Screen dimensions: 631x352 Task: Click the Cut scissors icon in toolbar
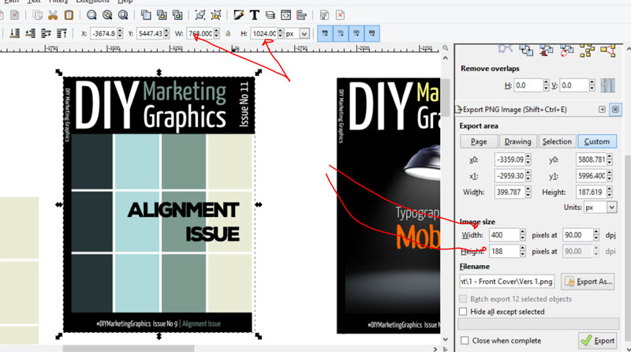click(52, 15)
